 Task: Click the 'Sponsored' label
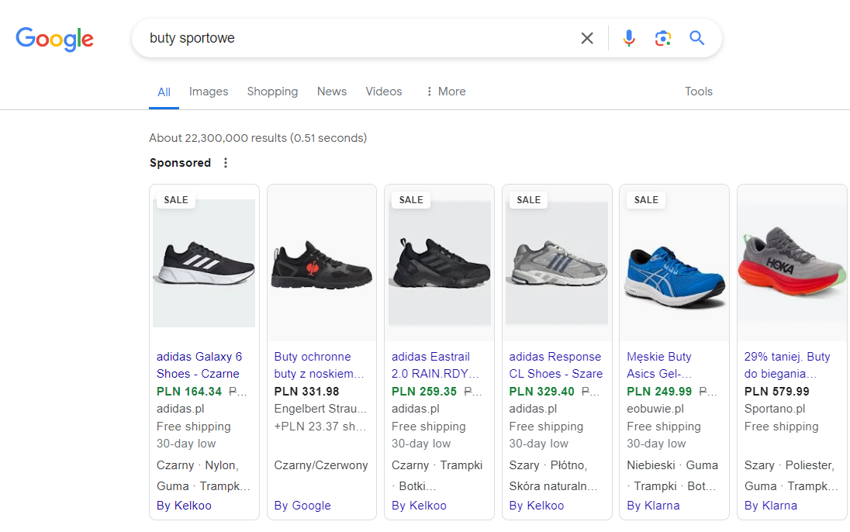tap(180, 163)
